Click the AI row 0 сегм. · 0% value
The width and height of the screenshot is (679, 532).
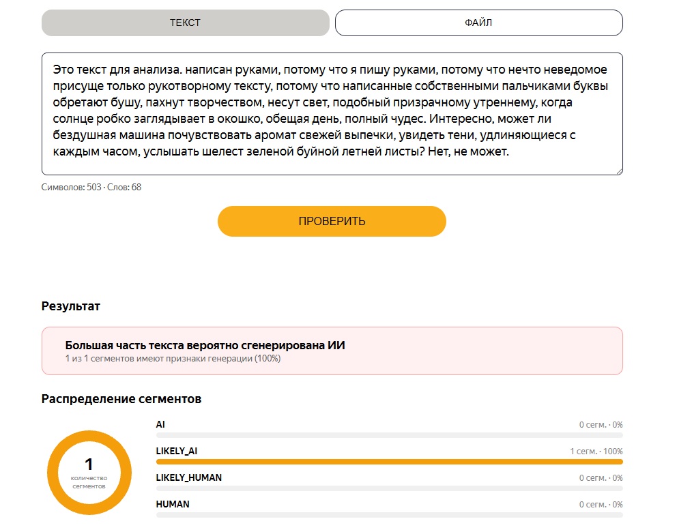[601, 425]
